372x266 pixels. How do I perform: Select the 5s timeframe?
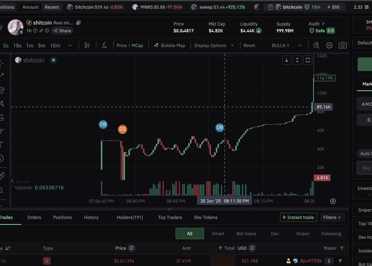coord(6,46)
